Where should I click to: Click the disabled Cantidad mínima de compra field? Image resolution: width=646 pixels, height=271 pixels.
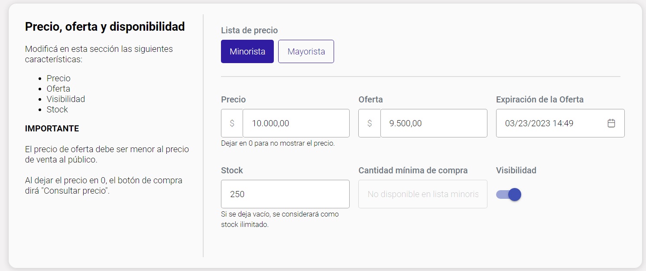click(423, 194)
